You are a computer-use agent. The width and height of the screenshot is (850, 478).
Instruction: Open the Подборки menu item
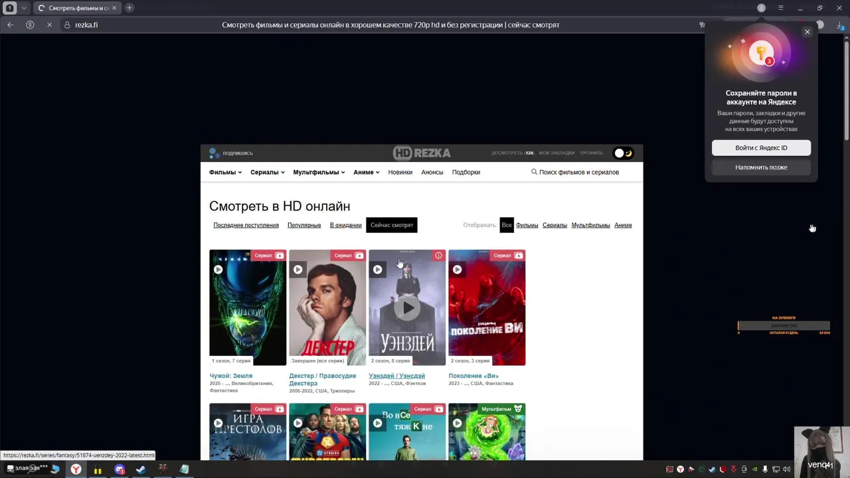(x=466, y=172)
